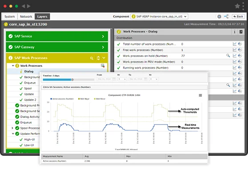Open history for Running work processes
The image size is (248, 170).
[x=240, y=68]
